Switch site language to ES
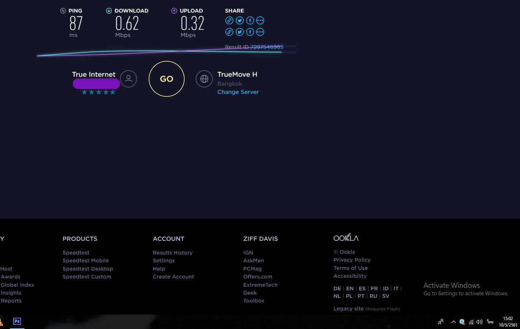The height and width of the screenshot is (329, 520). point(362,289)
